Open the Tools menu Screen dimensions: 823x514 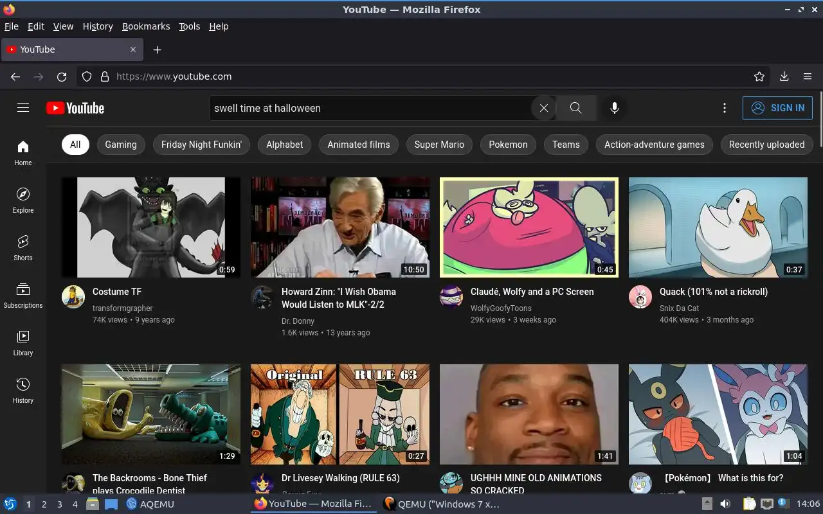[x=190, y=26]
